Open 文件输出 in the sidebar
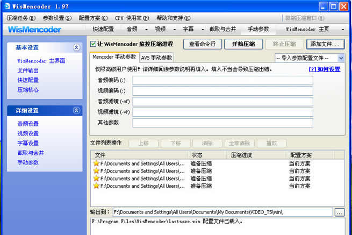The image size is (352, 235). [28, 70]
